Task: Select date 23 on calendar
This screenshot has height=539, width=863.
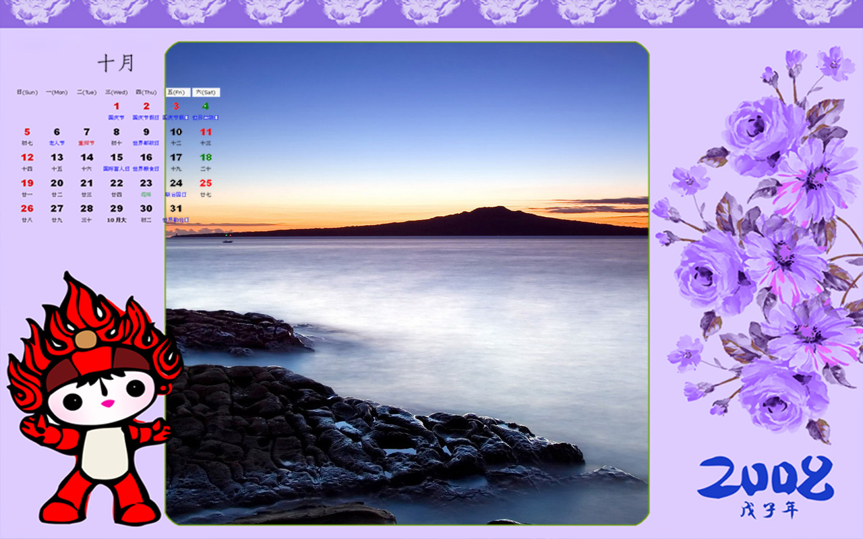Action: click(x=146, y=183)
